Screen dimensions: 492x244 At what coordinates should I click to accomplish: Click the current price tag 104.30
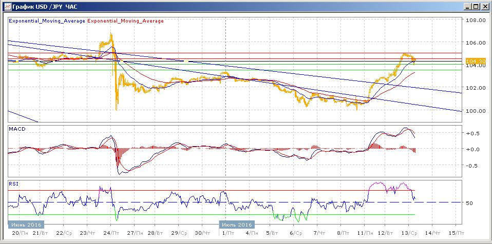coord(476,61)
